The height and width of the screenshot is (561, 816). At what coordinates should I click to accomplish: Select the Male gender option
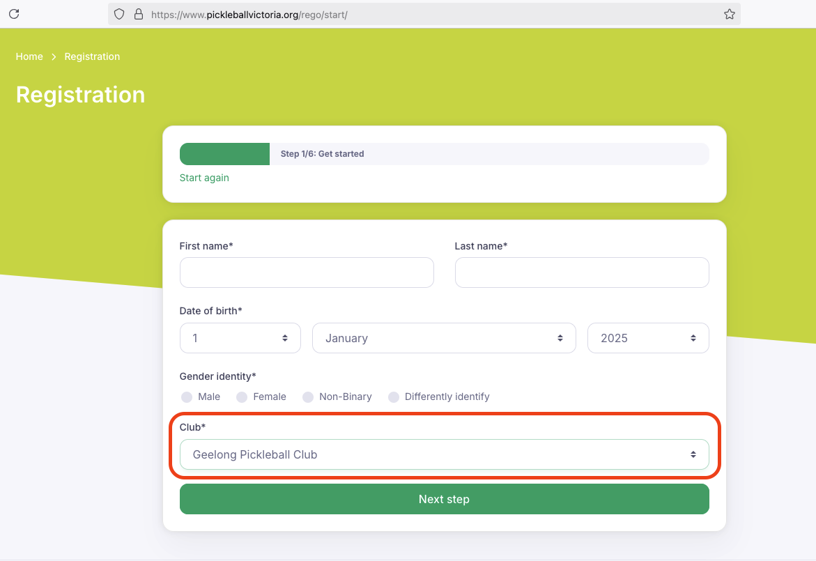(187, 397)
